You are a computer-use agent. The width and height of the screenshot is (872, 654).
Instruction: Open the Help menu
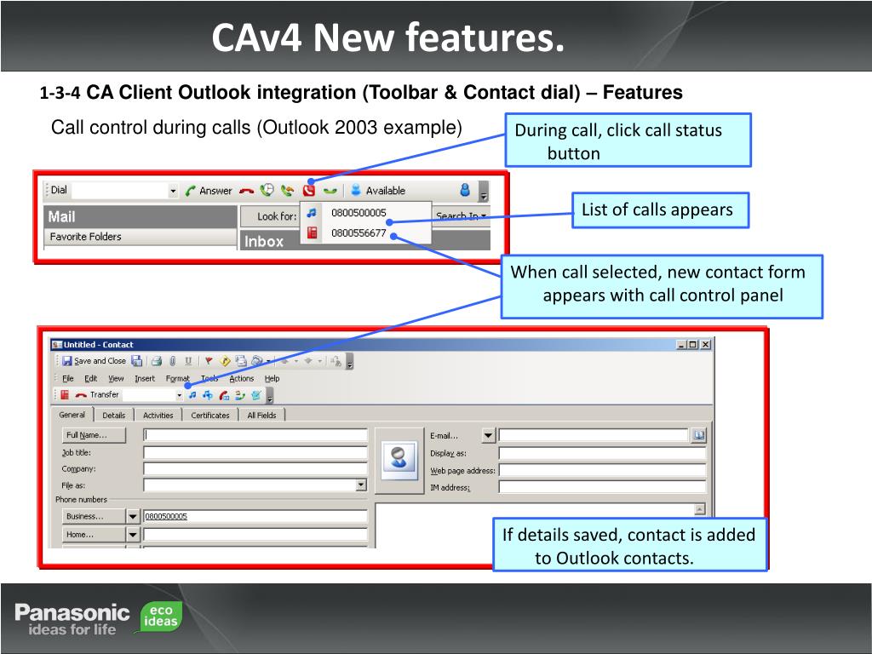(x=272, y=379)
